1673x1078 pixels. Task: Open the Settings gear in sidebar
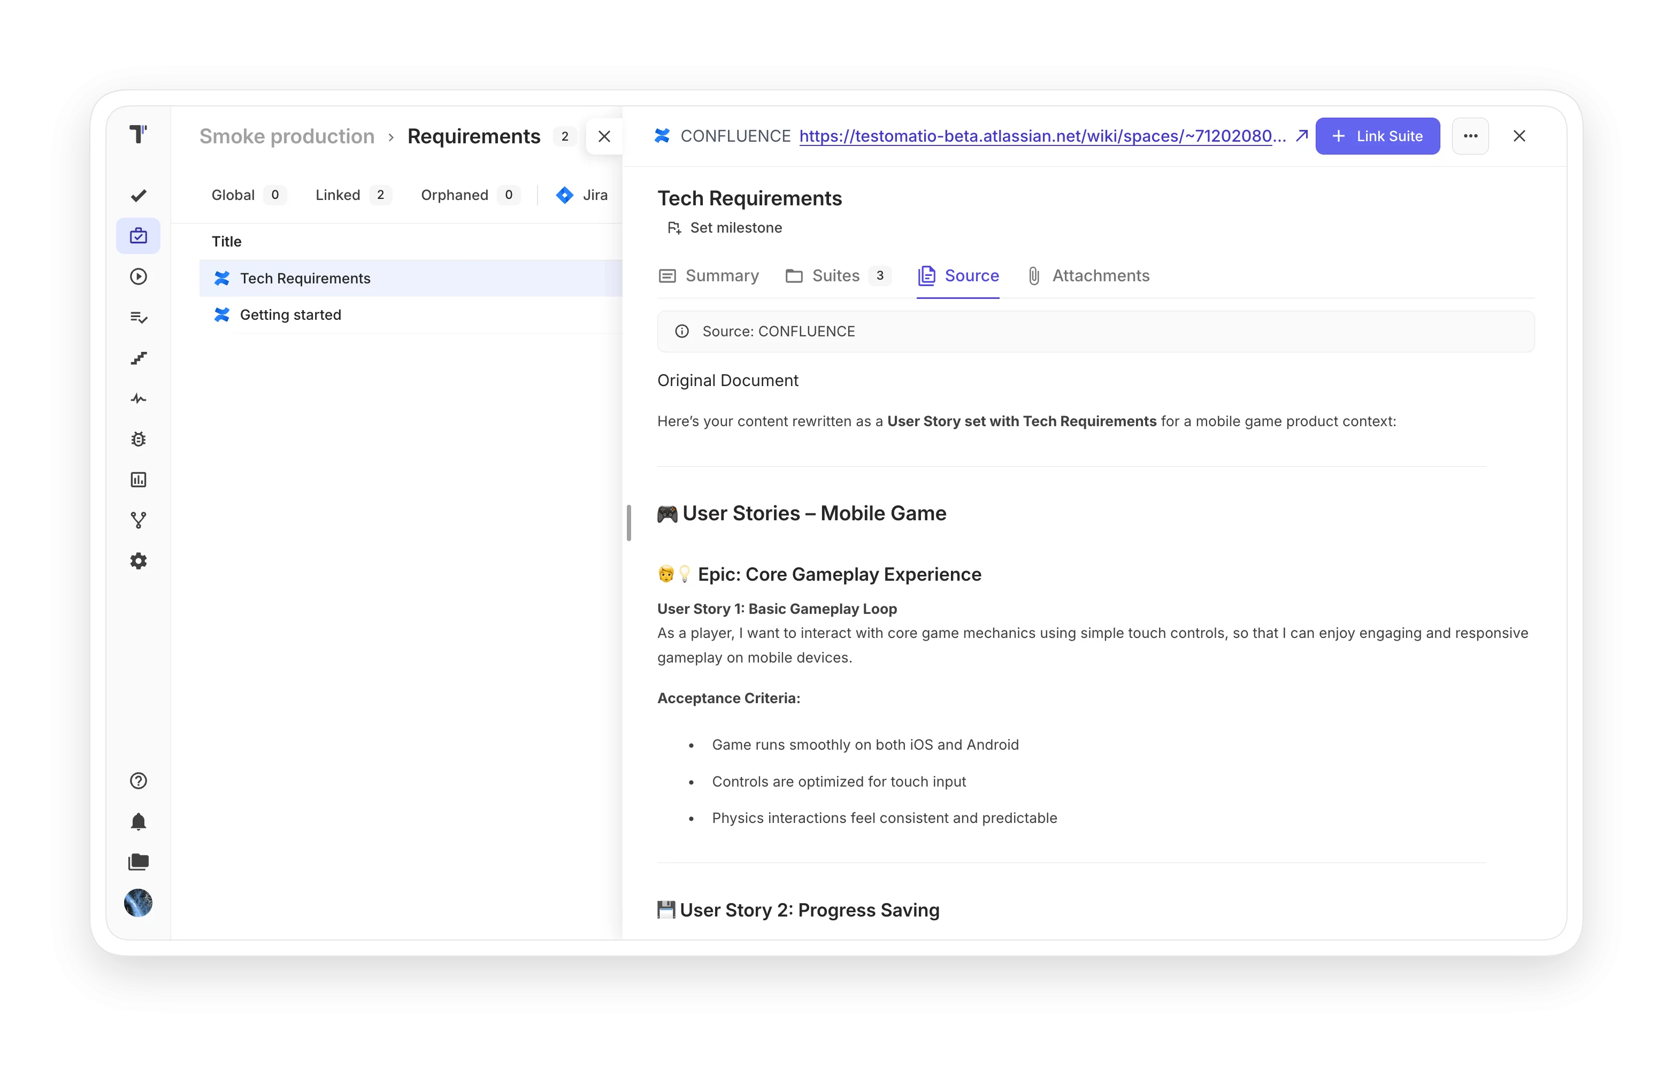(139, 561)
